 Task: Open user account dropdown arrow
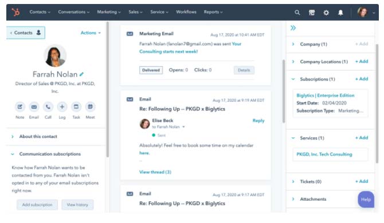pos(374,13)
